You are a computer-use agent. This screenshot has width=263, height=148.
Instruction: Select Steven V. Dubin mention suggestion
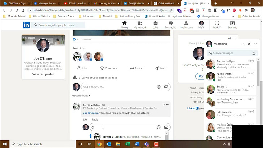tap(128, 137)
